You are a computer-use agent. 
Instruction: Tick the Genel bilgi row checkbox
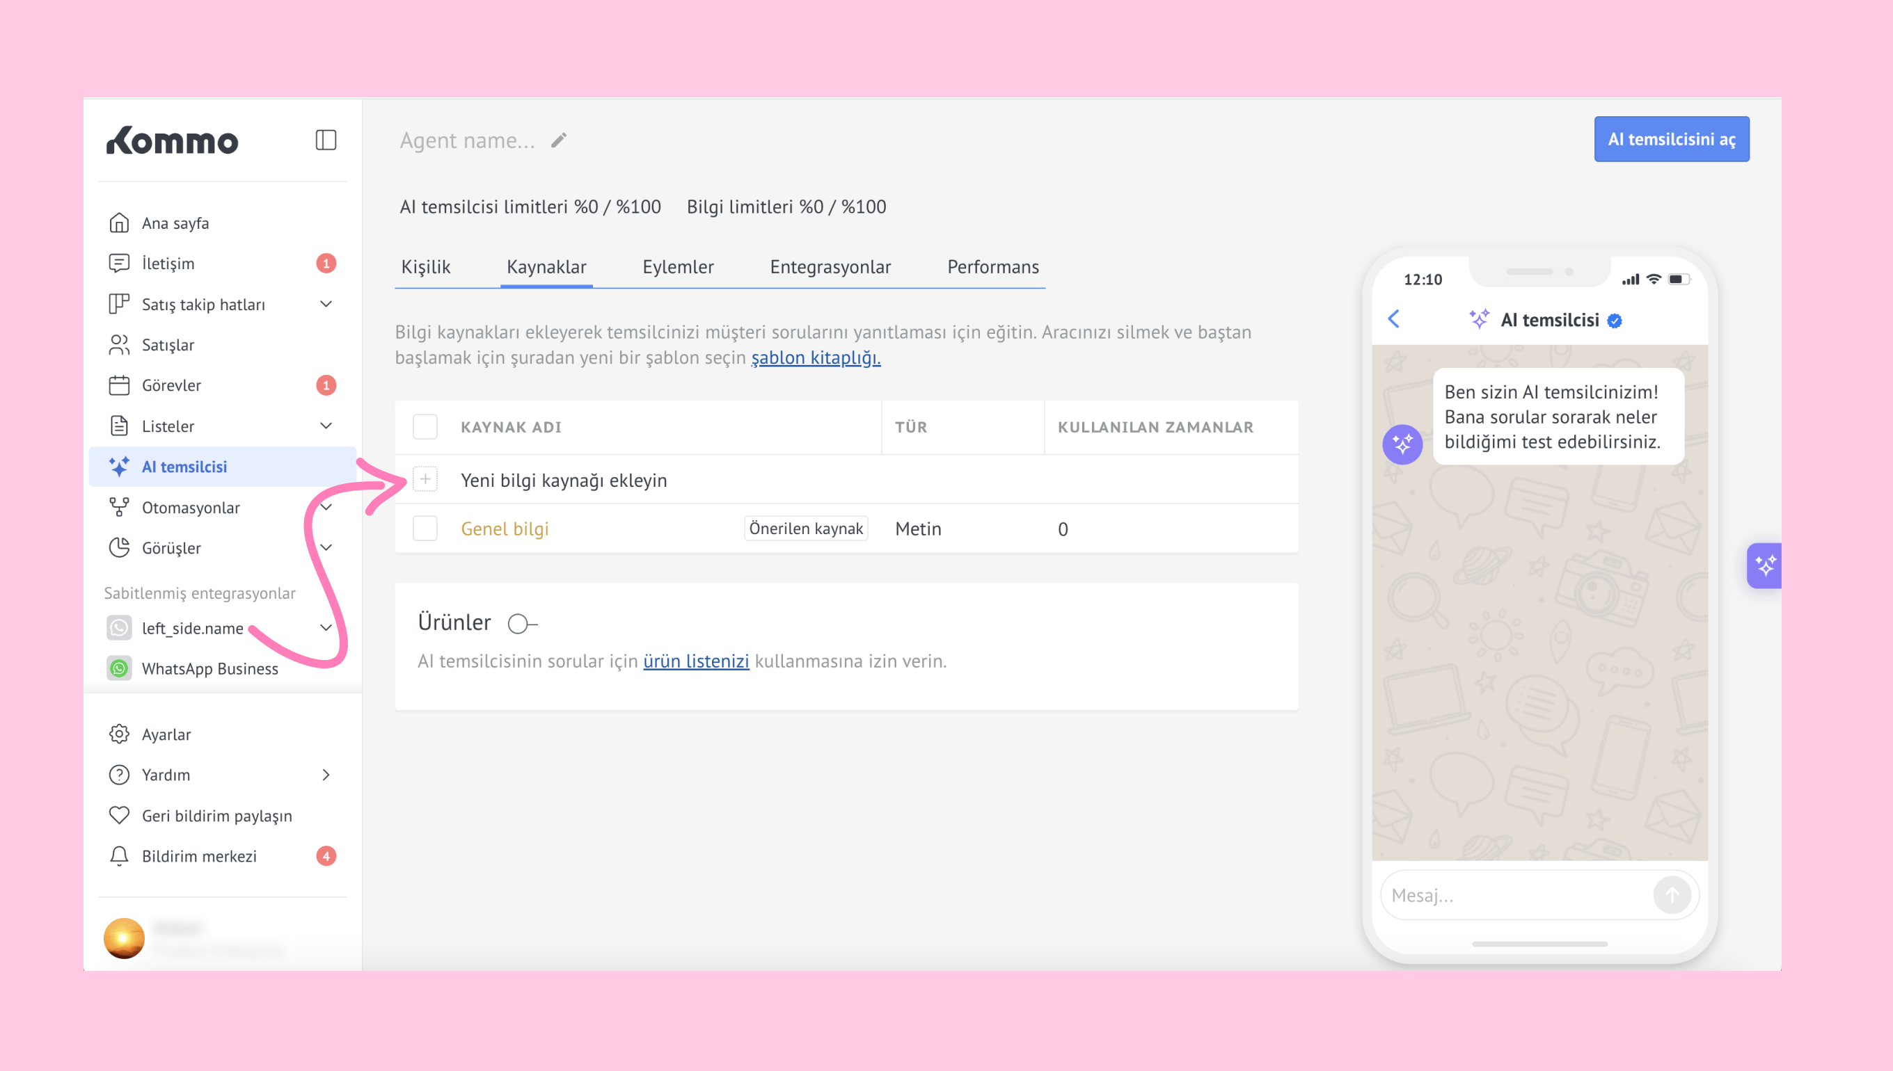click(425, 528)
